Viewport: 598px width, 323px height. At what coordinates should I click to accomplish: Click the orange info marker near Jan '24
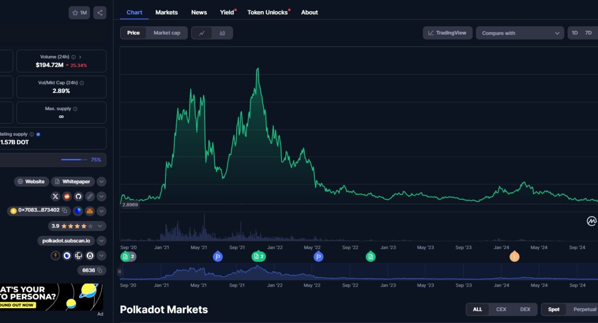pos(514,257)
